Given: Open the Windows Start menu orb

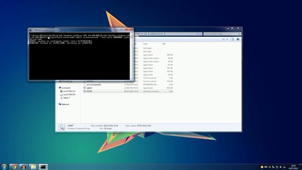Looking at the screenshot, I should (4, 167).
